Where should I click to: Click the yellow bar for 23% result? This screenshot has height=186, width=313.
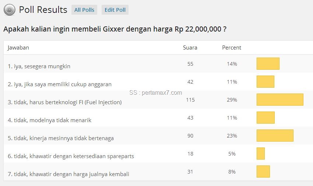[275, 135]
